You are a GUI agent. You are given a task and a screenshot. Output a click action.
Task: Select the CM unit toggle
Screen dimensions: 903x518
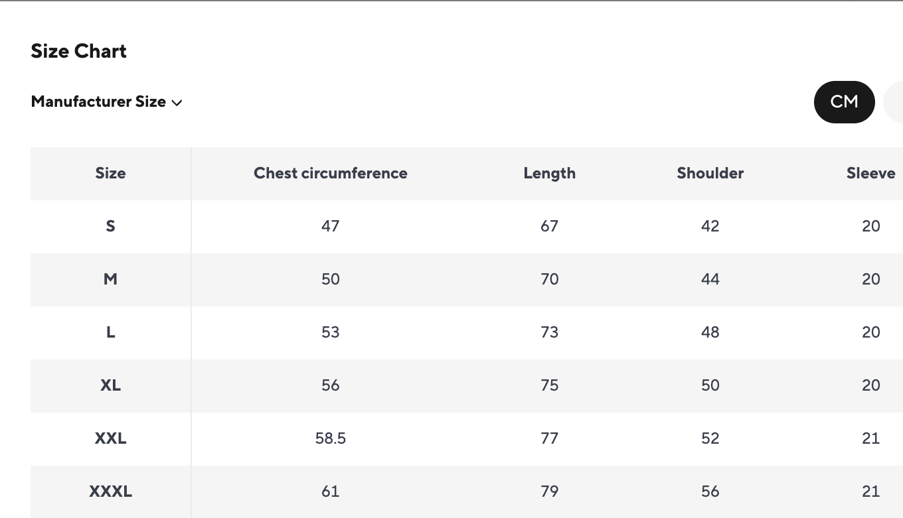tap(844, 102)
